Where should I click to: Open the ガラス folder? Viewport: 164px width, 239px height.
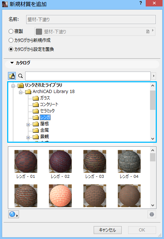(45, 98)
